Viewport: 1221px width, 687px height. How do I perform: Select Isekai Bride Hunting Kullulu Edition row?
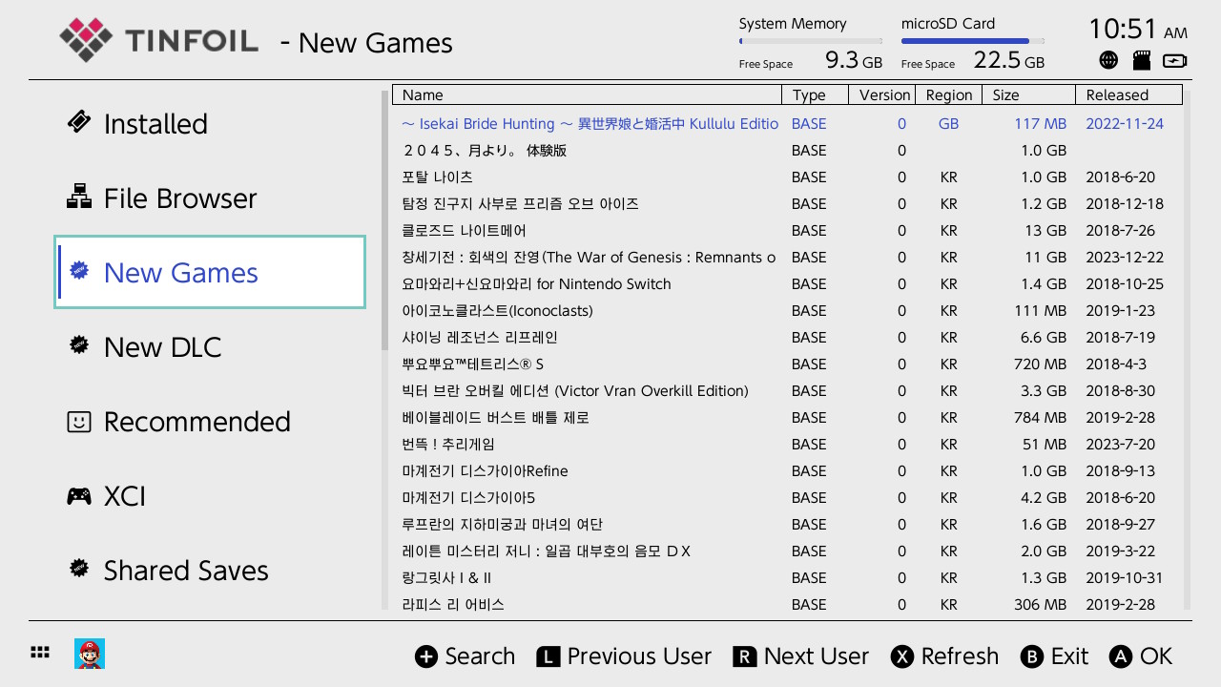pos(788,123)
